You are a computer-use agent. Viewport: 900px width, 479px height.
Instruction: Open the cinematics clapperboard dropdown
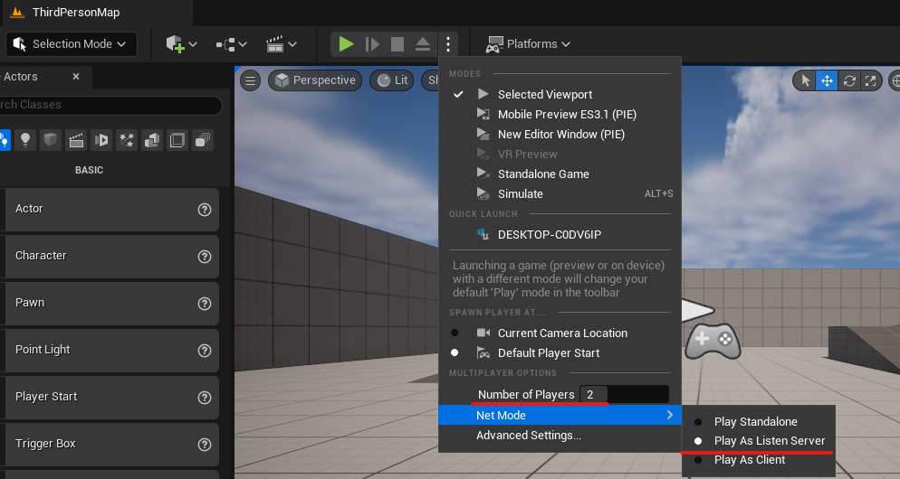[282, 44]
